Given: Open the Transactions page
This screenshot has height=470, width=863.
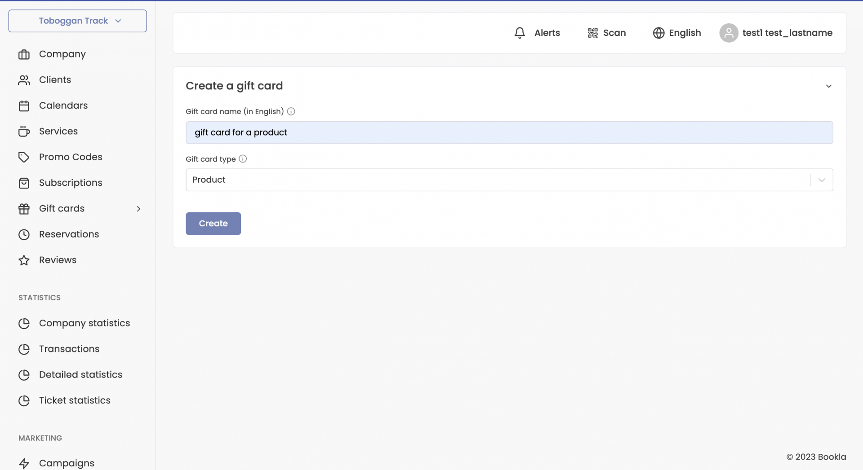Looking at the screenshot, I should pyautogui.click(x=69, y=349).
